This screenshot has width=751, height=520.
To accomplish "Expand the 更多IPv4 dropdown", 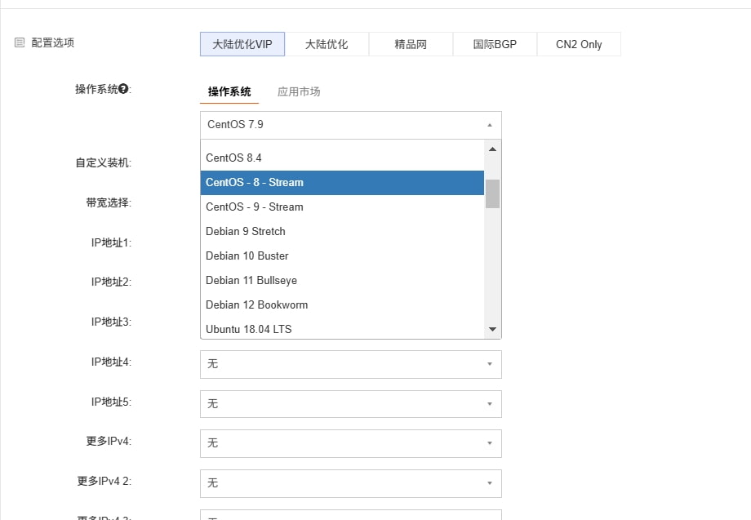I will coord(350,443).
